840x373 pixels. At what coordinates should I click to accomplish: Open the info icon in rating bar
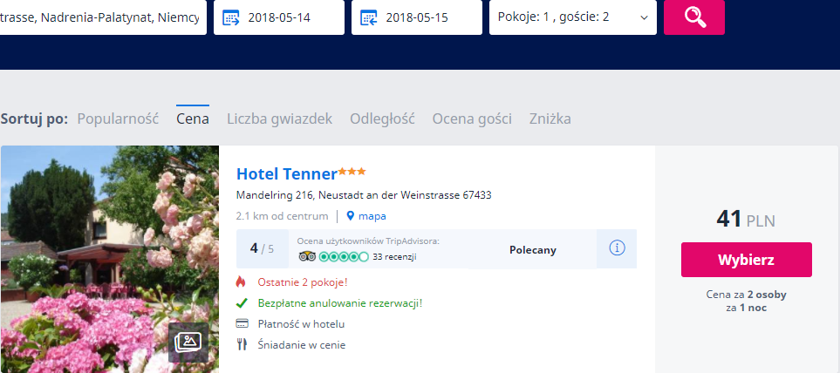pyautogui.click(x=618, y=248)
